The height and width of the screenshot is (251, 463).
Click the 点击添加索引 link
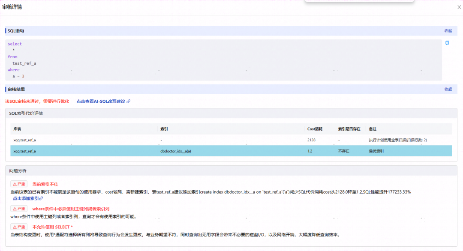[26, 198]
